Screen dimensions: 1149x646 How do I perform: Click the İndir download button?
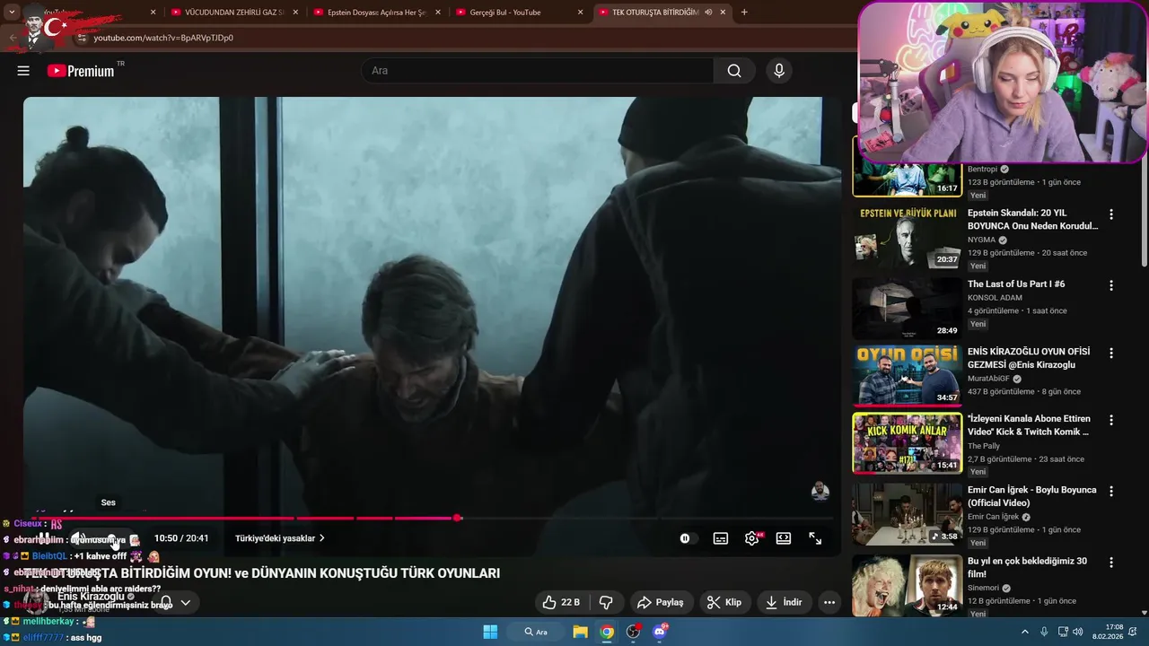click(x=784, y=602)
